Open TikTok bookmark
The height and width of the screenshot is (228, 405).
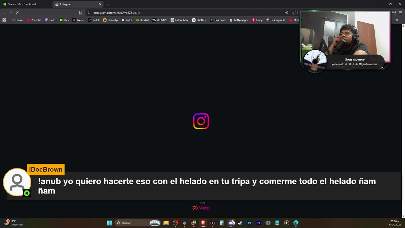[94, 20]
